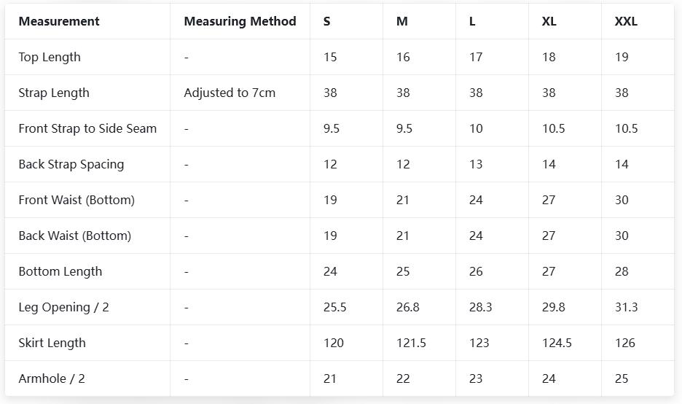The image size is (682, 404).
Task: Select the Back Strap Spacing row label
Action: click(x=71, y=164)
